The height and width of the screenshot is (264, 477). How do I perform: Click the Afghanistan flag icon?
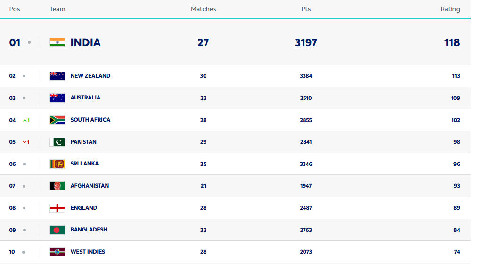(57, 186)
